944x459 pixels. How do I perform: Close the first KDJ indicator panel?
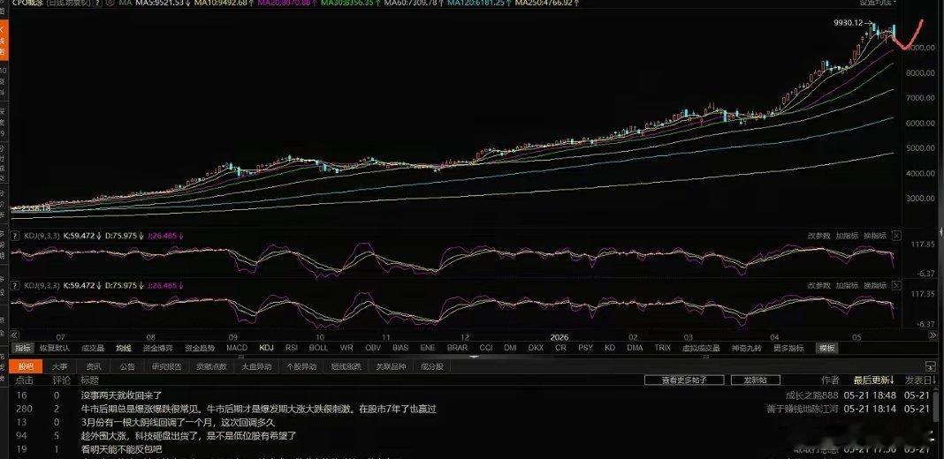(896, 235)
